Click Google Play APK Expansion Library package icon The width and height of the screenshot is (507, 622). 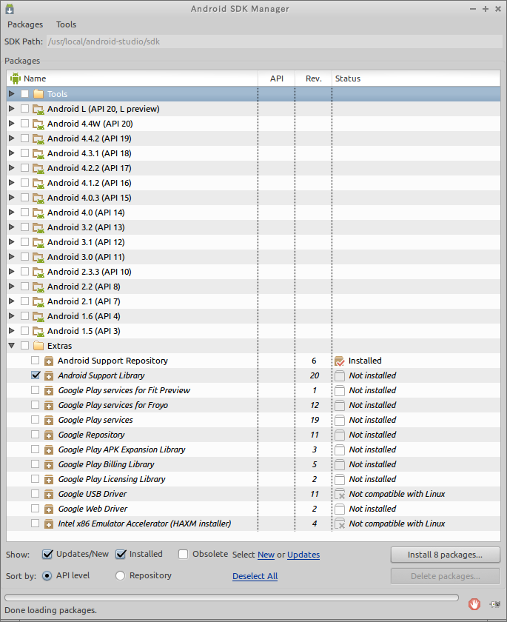click(x=49, y=450)
